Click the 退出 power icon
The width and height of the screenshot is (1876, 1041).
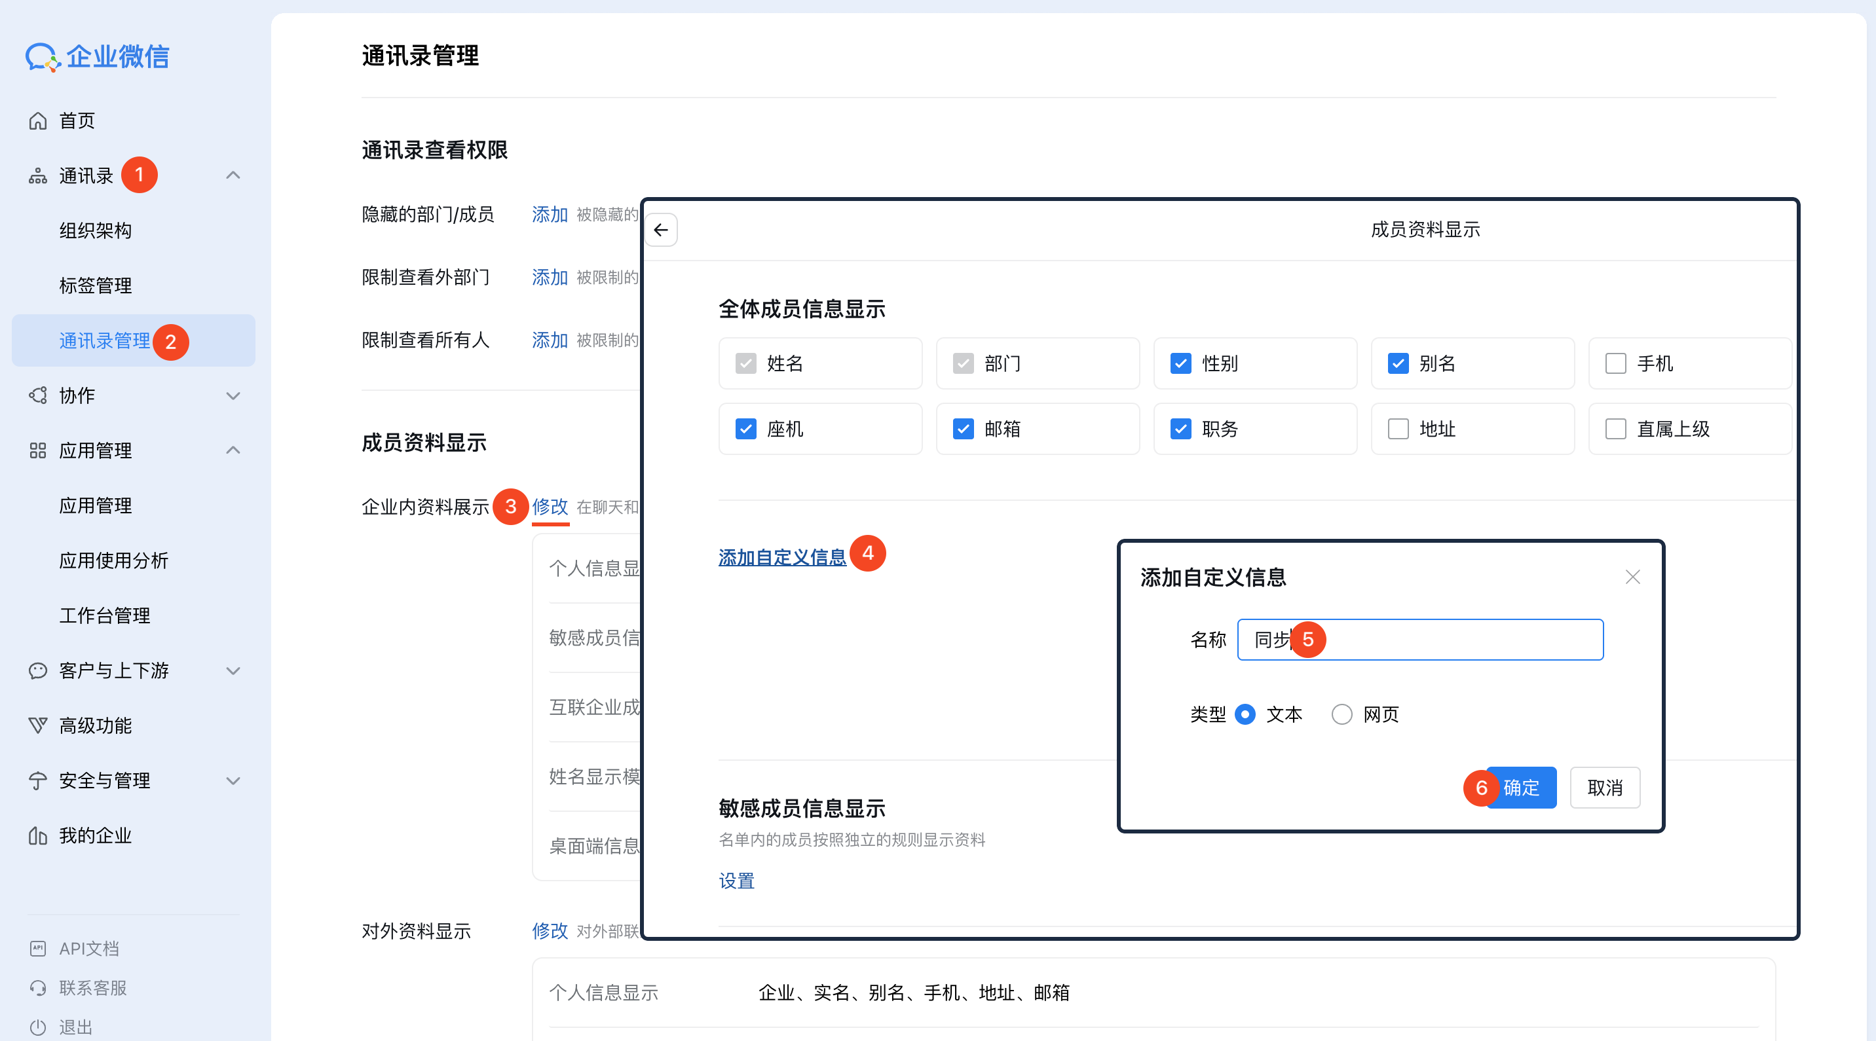point(38,1027)
